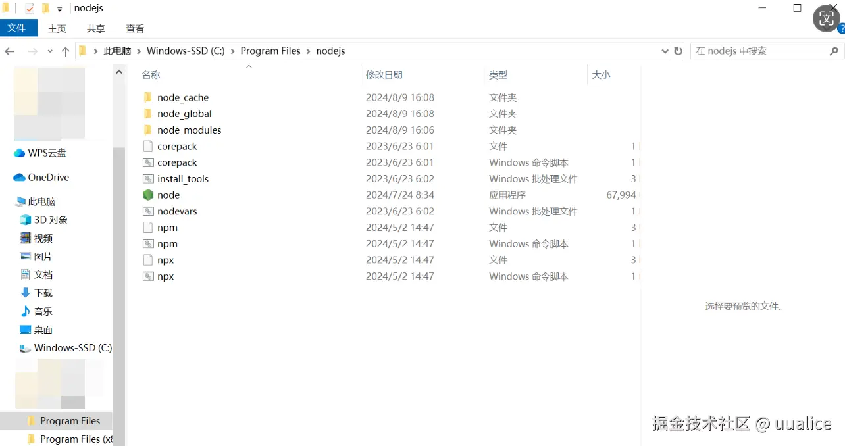Open the address bar history dropdown
The height and width of the screenshot is (446, 845).
[x=664, y=51]
